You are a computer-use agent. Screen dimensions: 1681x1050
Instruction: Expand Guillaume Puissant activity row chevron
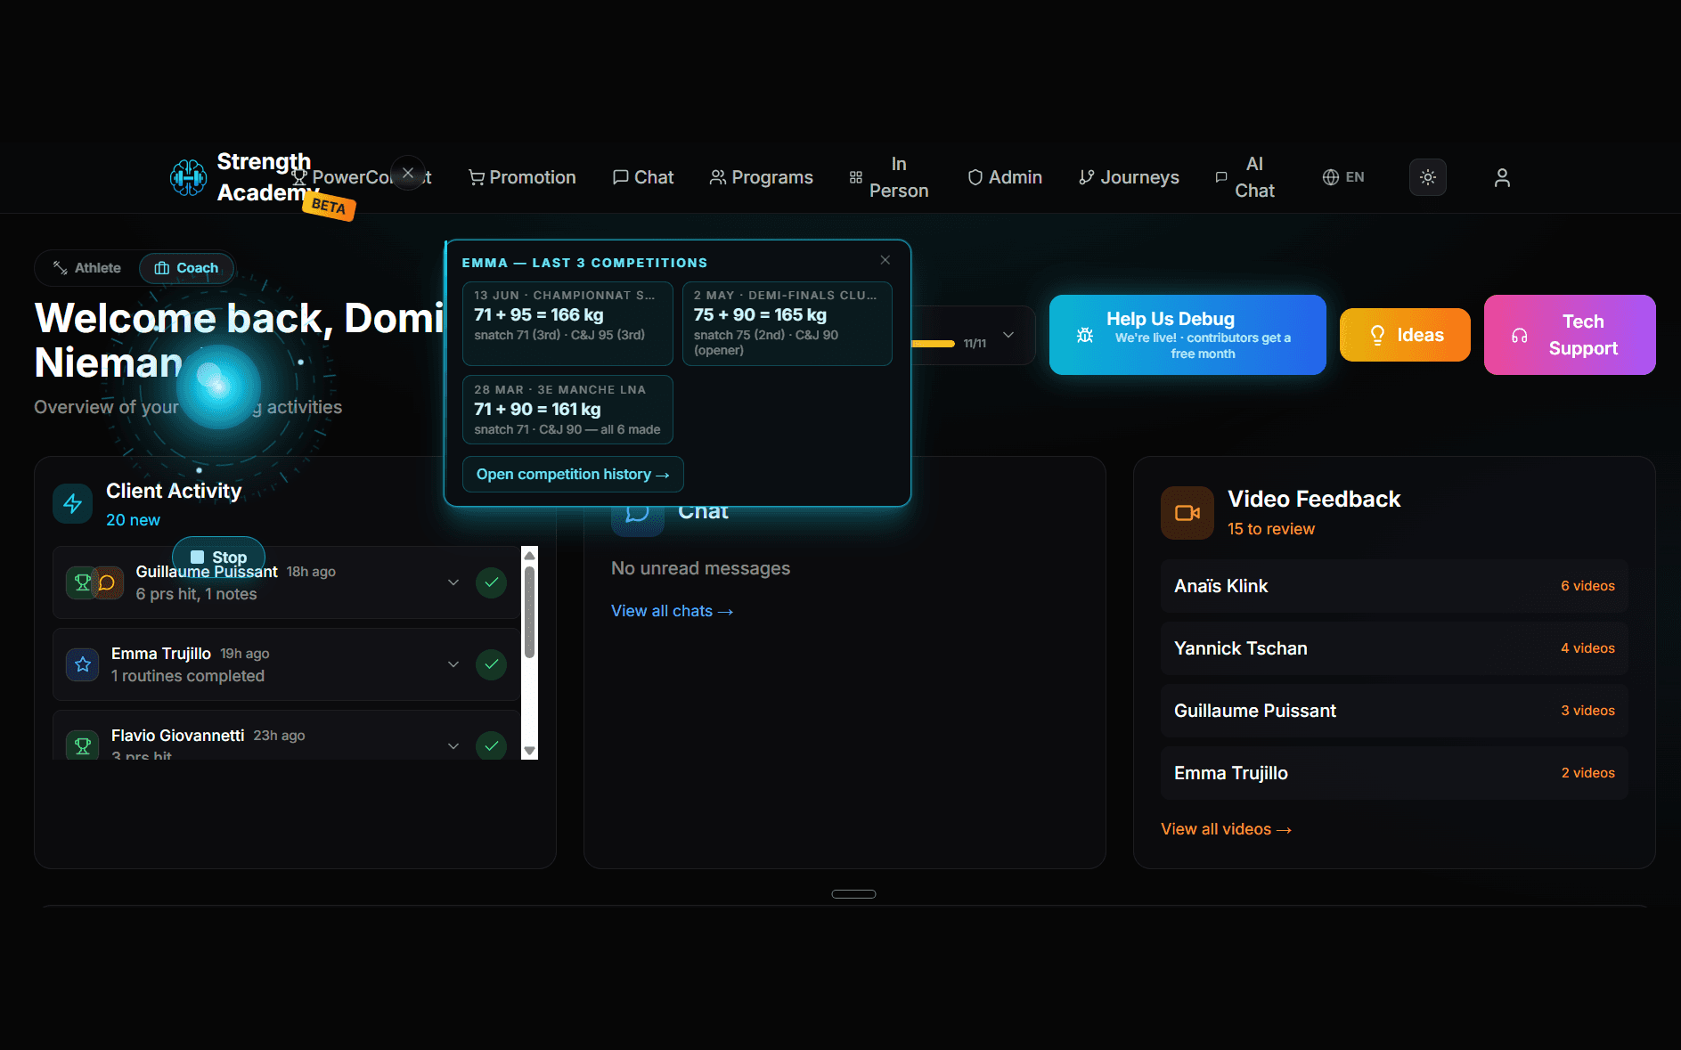pyautogui.click(x=453, y=582)
